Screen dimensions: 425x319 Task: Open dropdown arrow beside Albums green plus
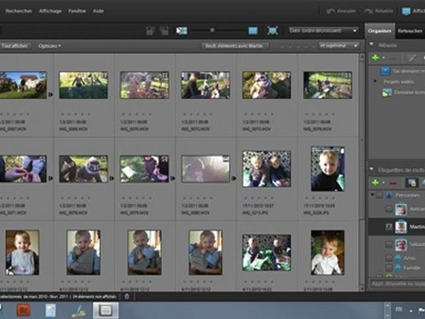383,58
